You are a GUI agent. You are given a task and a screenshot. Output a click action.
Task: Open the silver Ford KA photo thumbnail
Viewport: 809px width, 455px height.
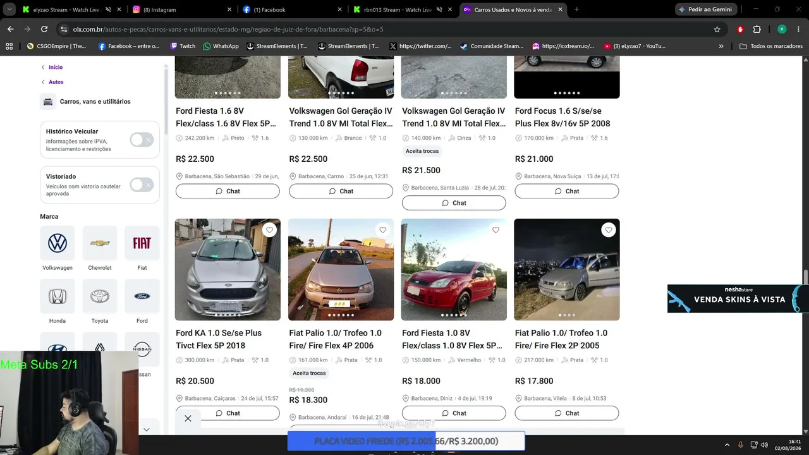tap(228, 270)
